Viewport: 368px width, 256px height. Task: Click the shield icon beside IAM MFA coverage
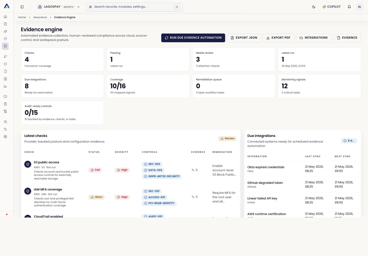tap(28, 191)
